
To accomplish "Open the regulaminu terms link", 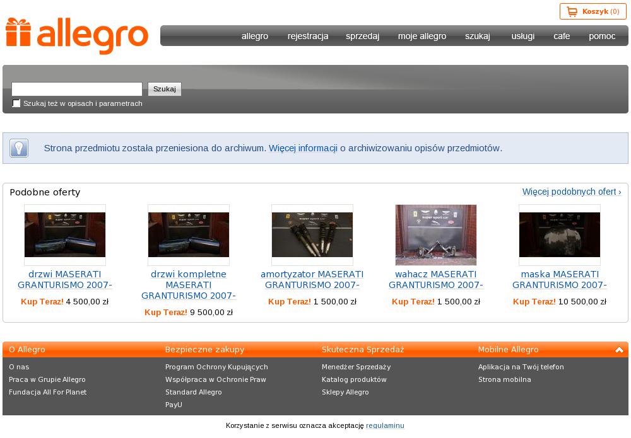I will point(385,425).
